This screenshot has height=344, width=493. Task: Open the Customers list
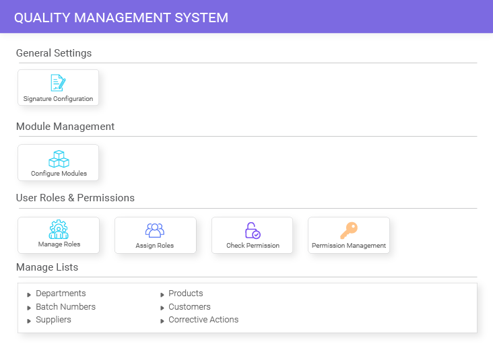(x=190, y=306)
